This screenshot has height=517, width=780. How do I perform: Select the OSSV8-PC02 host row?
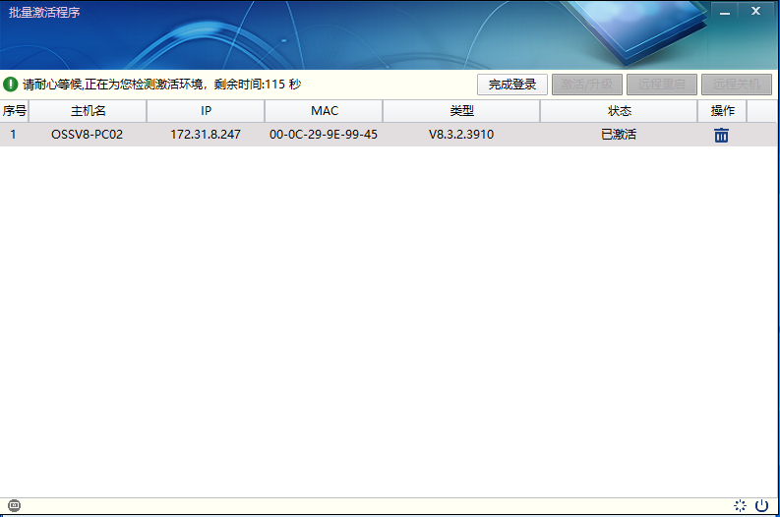(88, 135)
